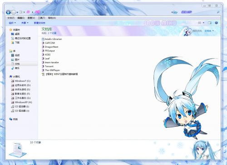Click the blue Help question mark icon
This screenshot has height=165, width=227.
[217, 23]
